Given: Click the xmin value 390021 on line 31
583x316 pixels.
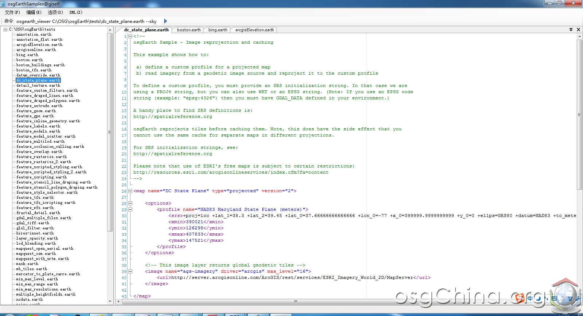Looking at the screenshot, I should (195, 222).
